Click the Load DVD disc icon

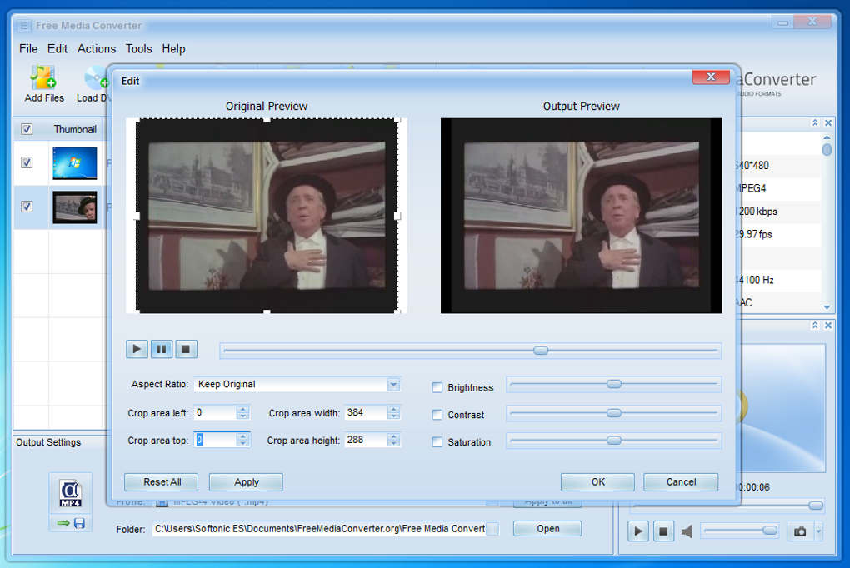(x=96, y=77)
